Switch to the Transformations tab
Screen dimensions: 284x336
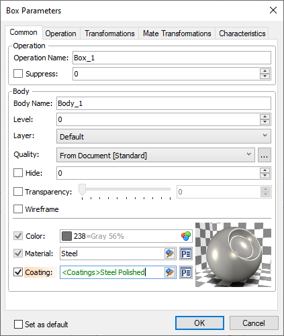109,34
